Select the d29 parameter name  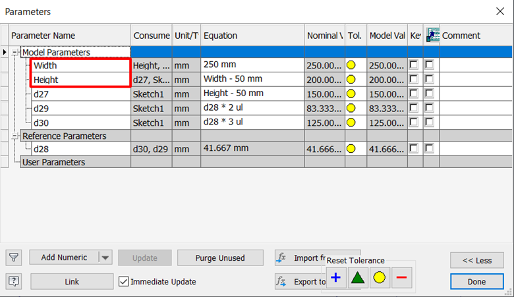pos(81,109)
